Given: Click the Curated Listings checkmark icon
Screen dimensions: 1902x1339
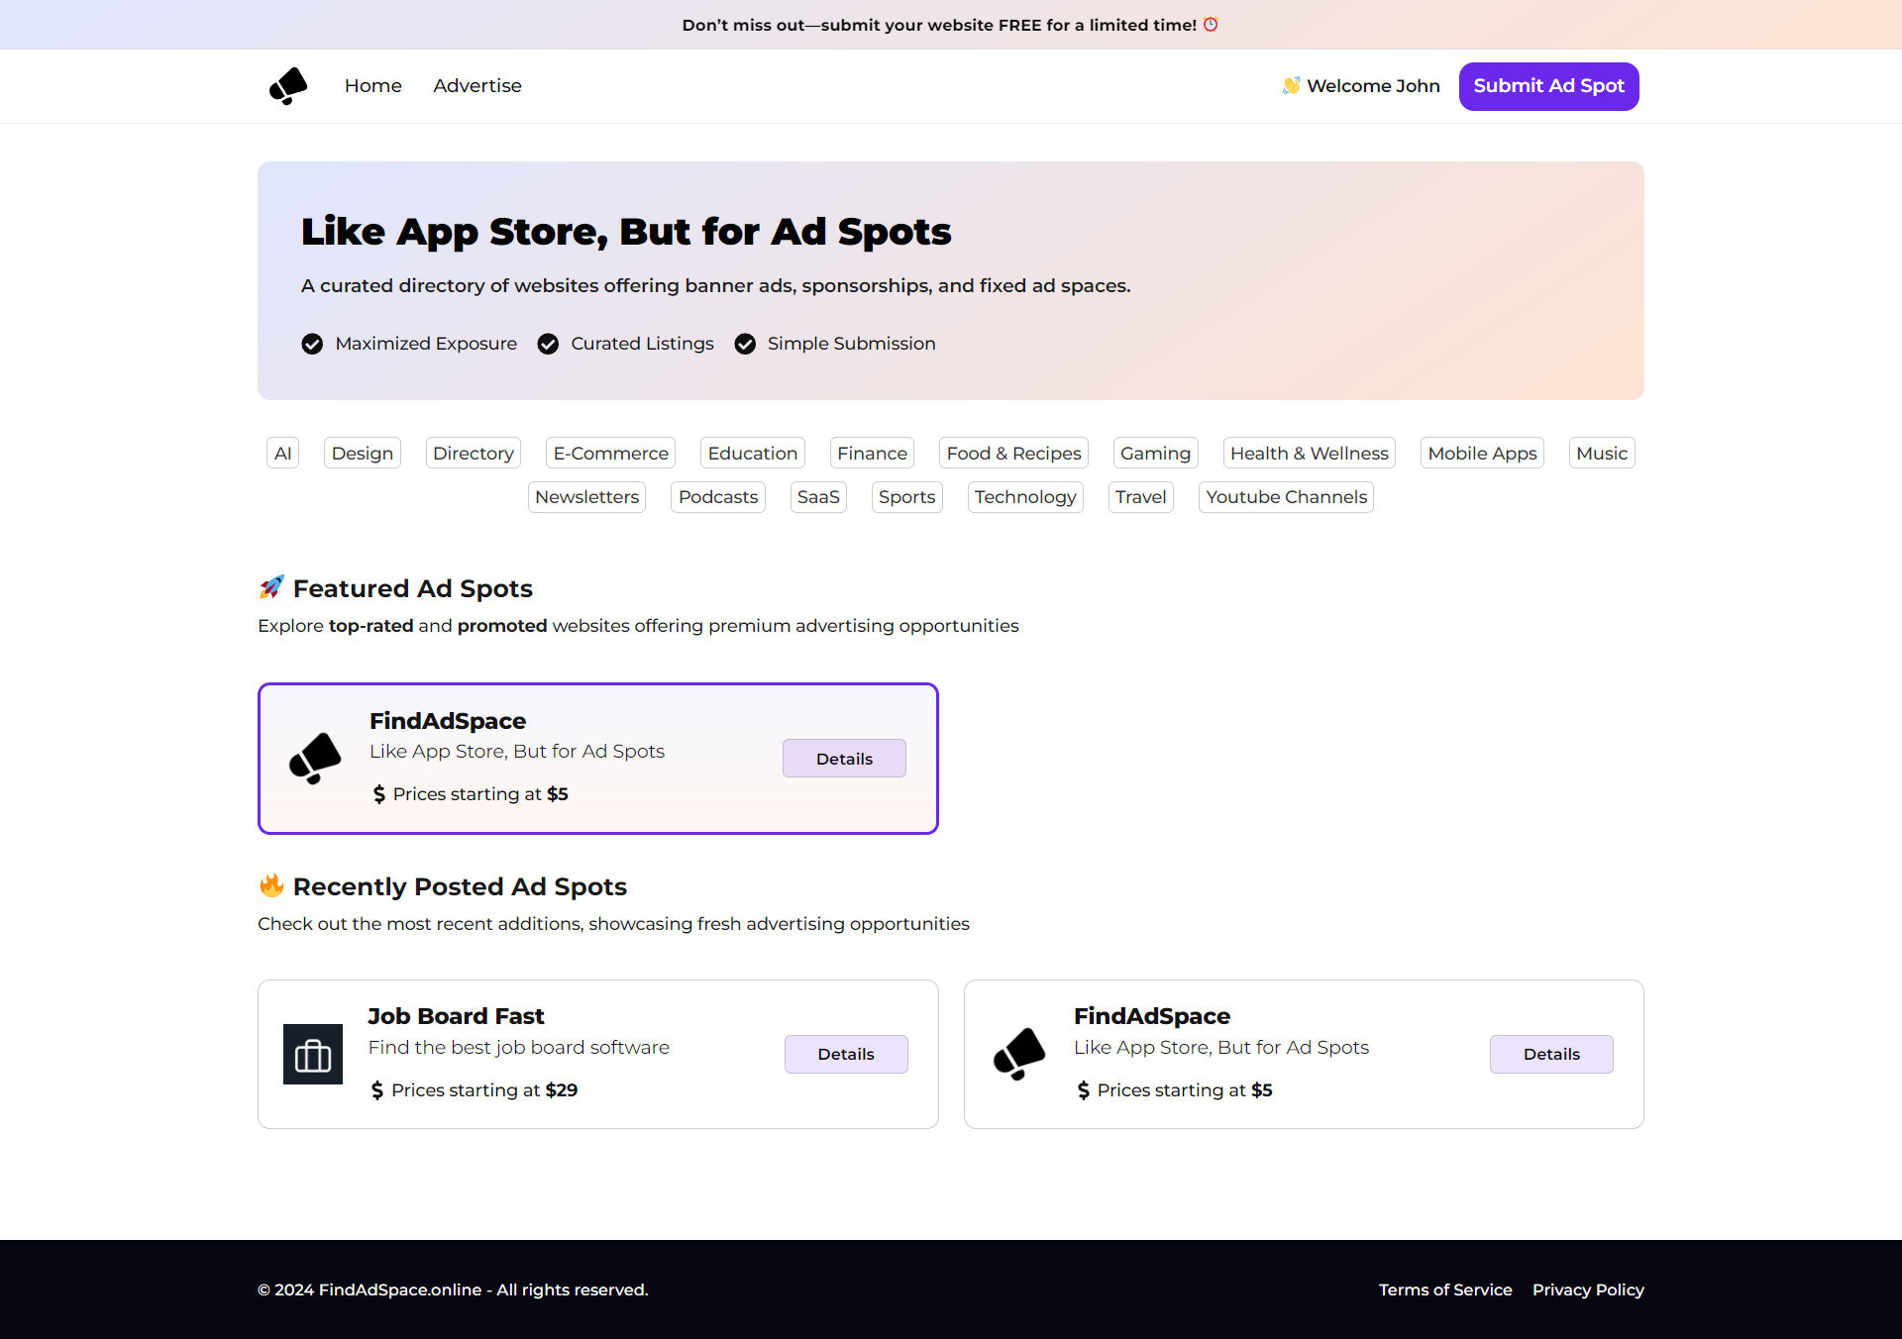Looking at the screenshot, I should (548, 344).
